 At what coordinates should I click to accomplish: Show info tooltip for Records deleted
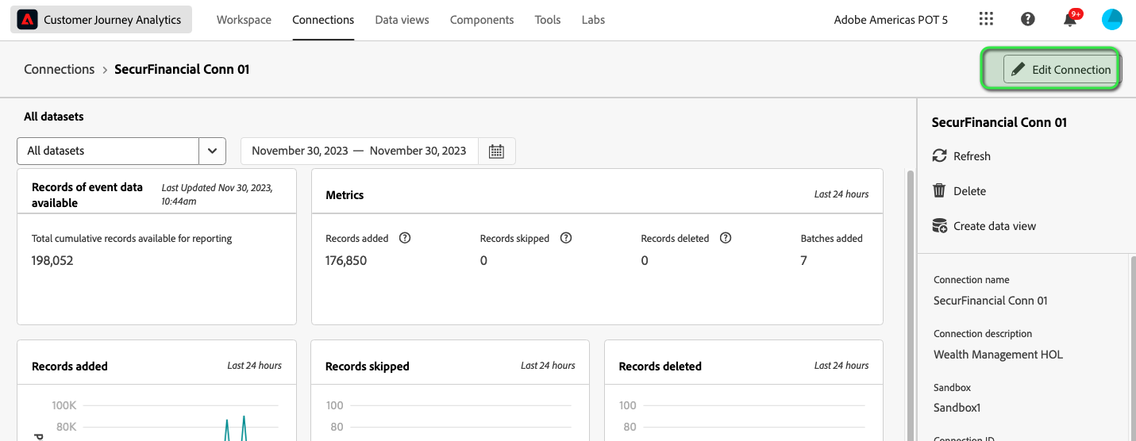726,238
